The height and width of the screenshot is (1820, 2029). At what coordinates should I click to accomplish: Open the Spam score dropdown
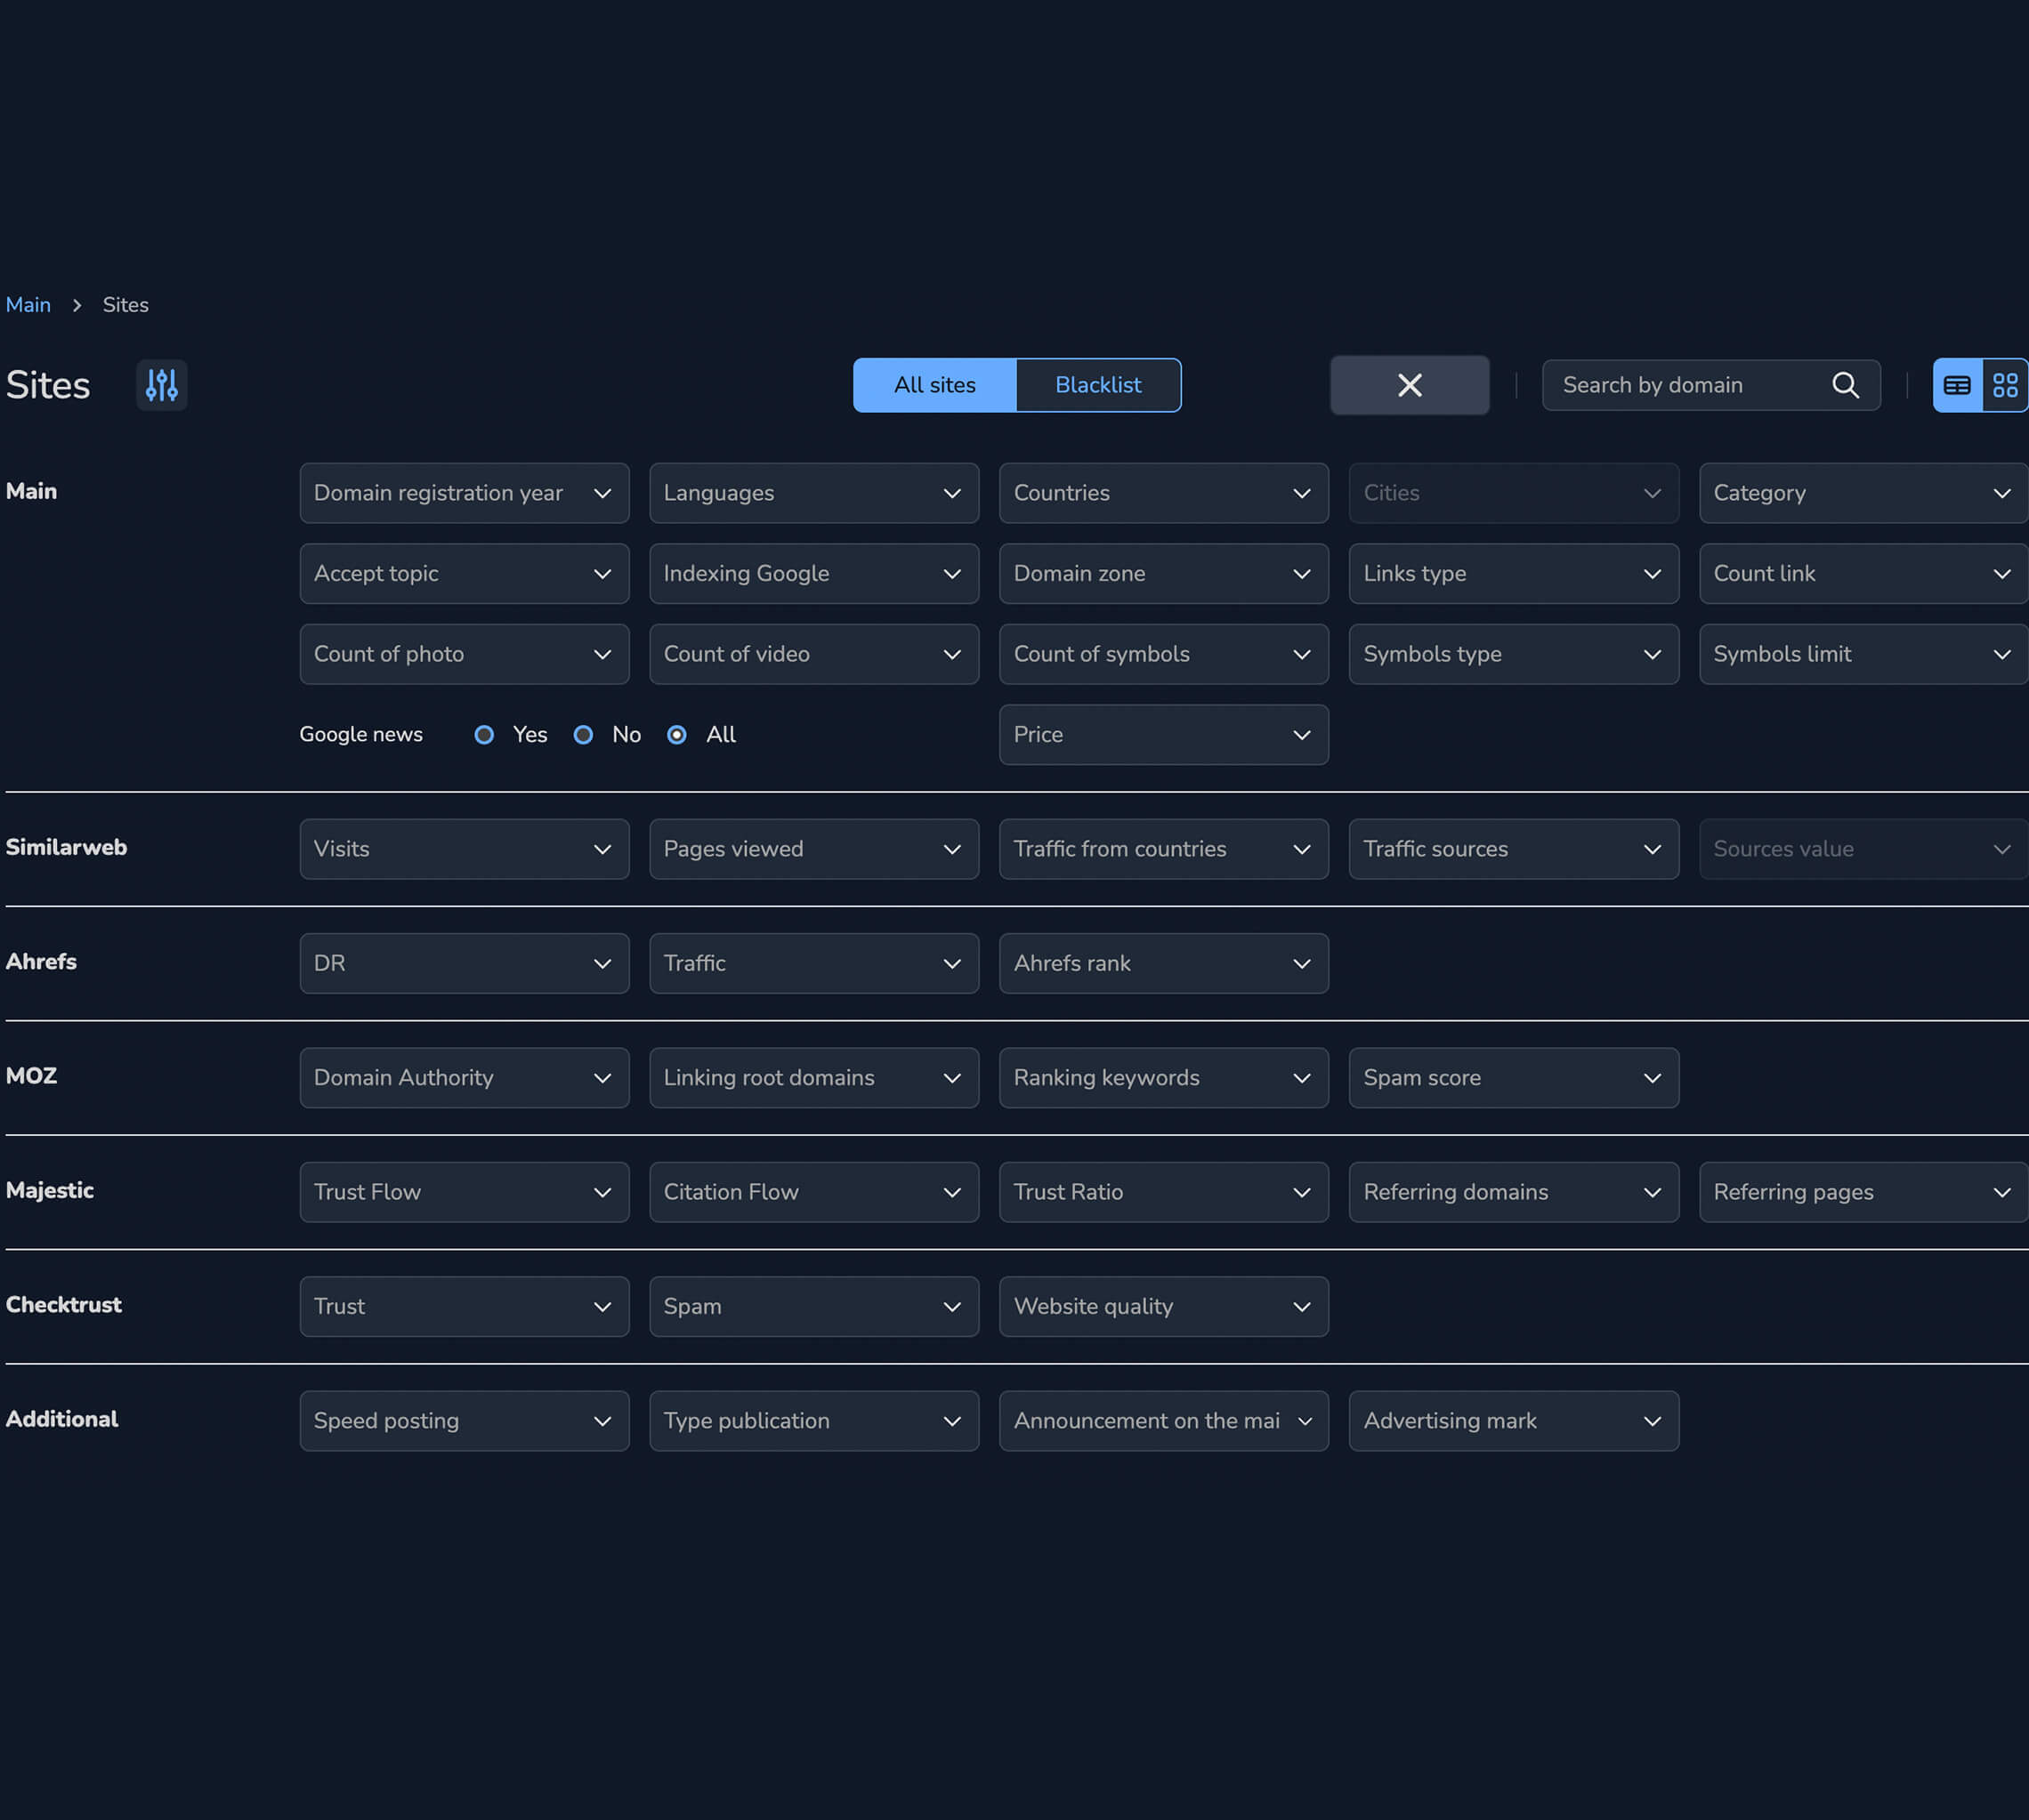1513,1078
